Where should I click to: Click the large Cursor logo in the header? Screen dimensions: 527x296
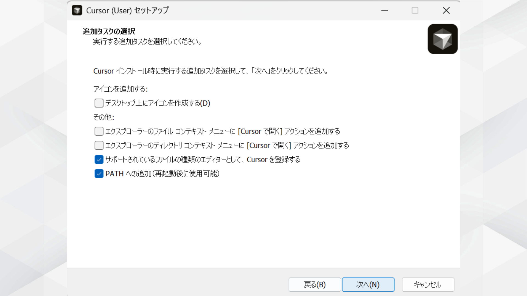tap(442, 39)
